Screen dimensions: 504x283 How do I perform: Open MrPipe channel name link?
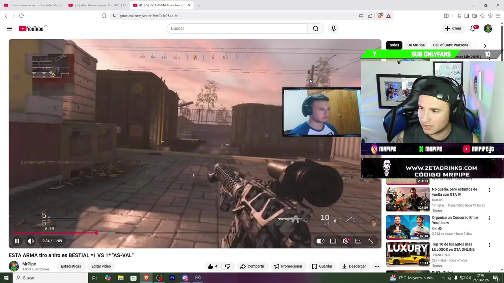pyautogui.click(x=29, y=264)
